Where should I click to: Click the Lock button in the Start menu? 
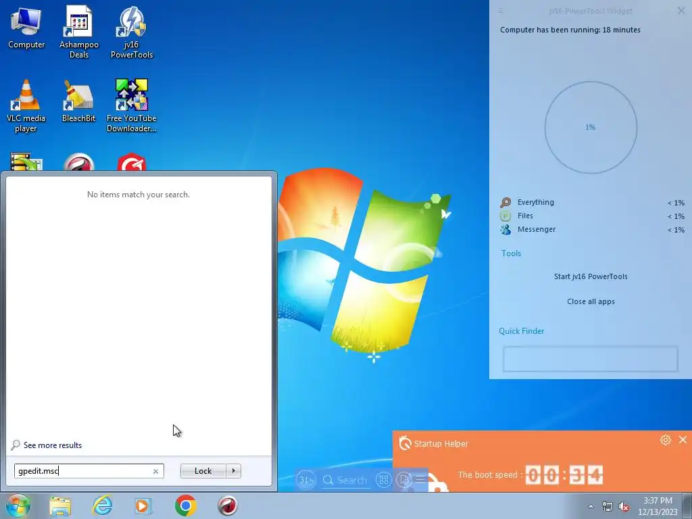(x=203, y=471)
